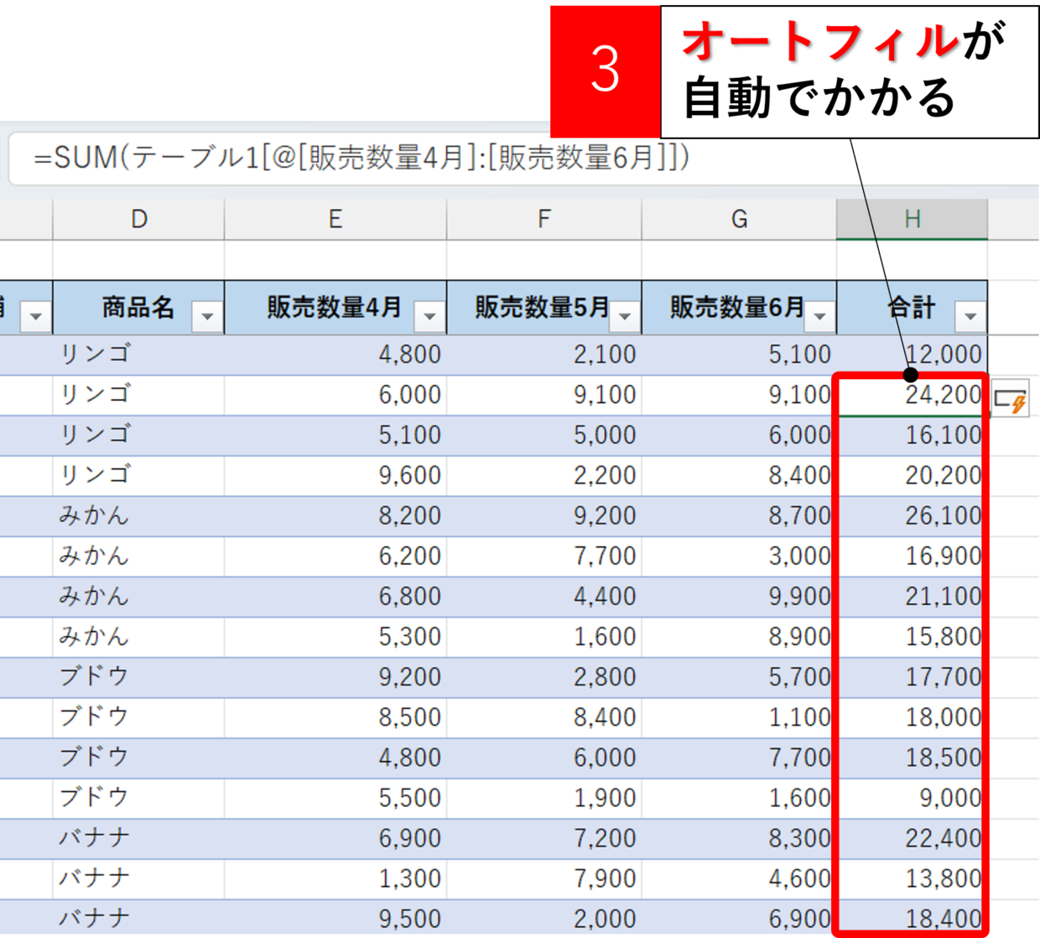The height and width of the screenshot is (938, 1040).
Task: Select total cell 16,900
Action: tap(912, 556)
